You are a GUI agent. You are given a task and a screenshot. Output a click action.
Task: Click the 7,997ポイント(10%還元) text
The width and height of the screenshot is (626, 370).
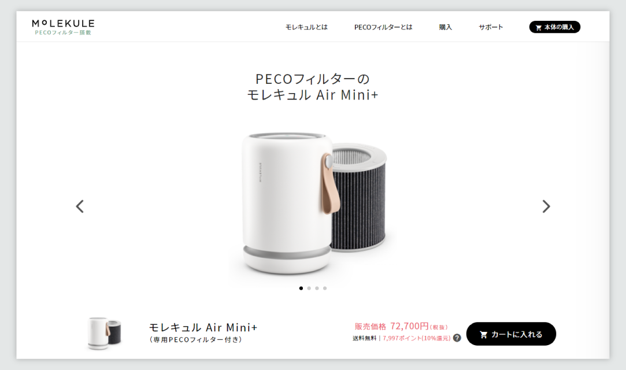point(416,338)
